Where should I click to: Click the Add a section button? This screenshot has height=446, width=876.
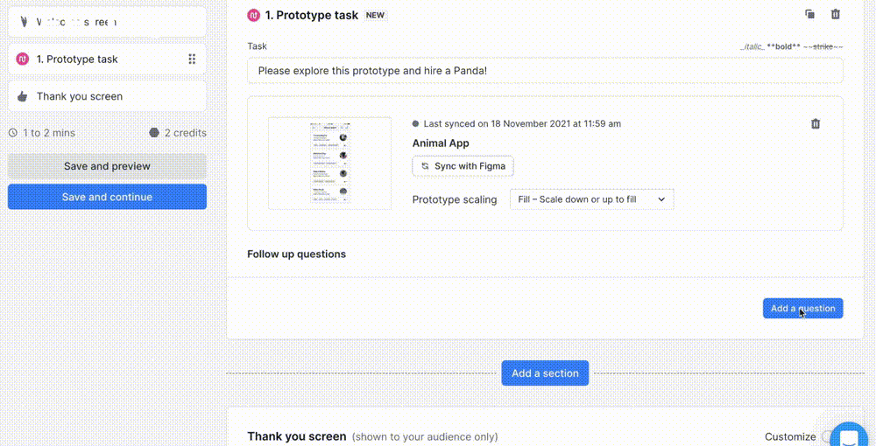545,373
